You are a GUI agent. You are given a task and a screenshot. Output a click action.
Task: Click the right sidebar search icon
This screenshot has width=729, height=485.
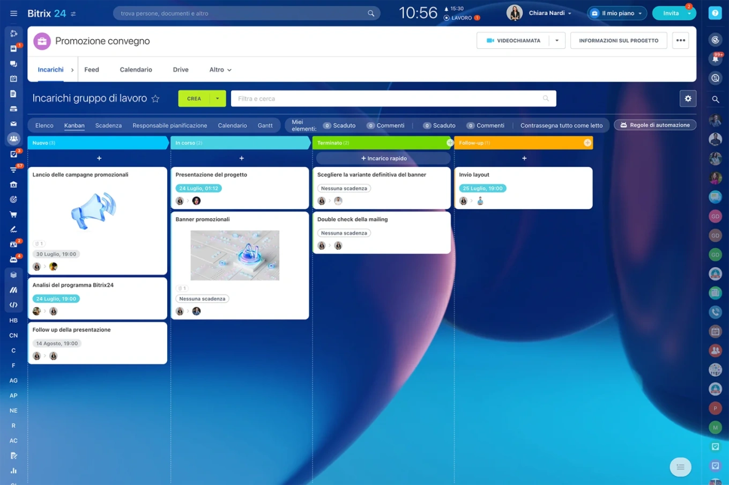click(x=715, y=99)
